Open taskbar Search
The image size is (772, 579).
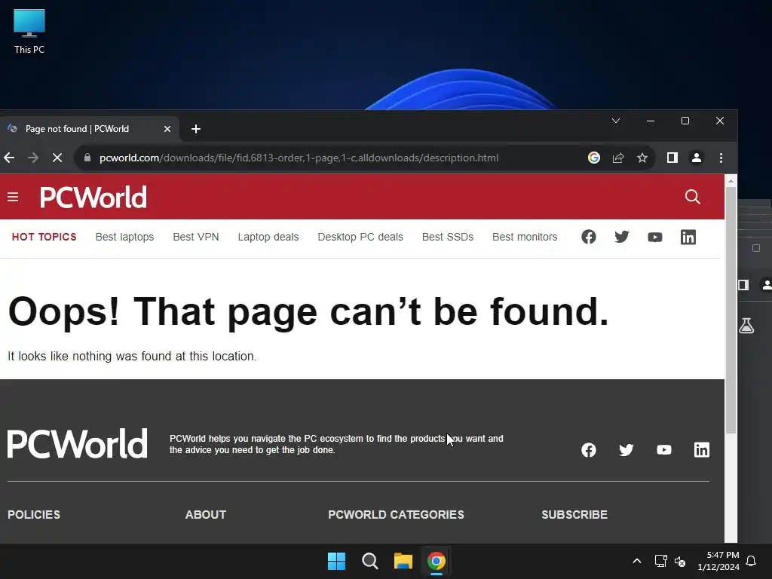tap(369, 561)
